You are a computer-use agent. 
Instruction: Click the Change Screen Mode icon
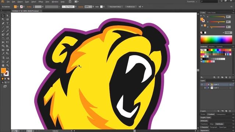(x=5, y=87)
